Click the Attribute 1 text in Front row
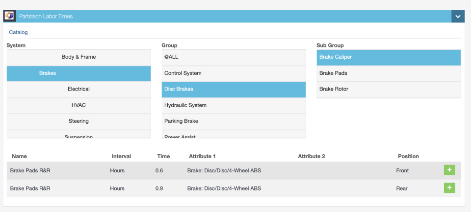Screen dimensions: 471x212 224,170
